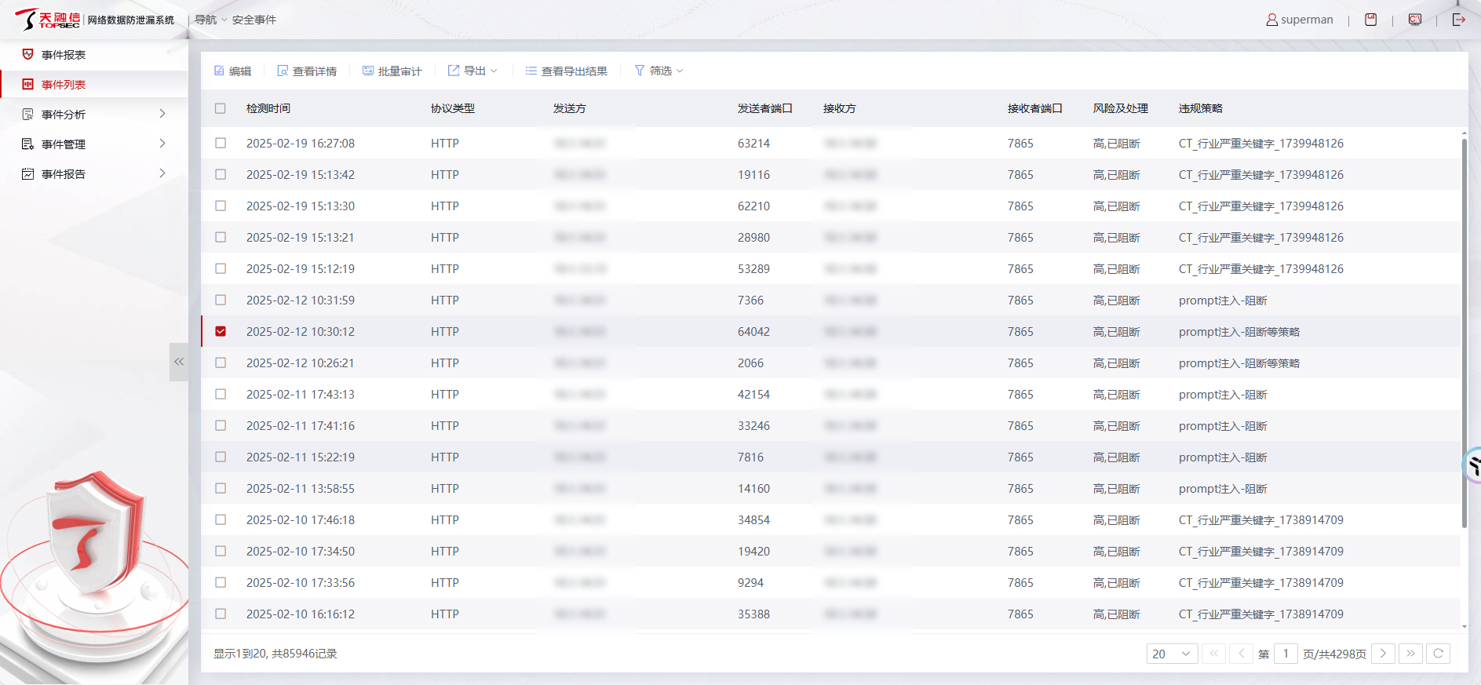The height and width of the screenshot is (685, 1481).
Task: Uncheck the 2025-02-12 10:30:12 event row
Action: (x=221, y=331)
